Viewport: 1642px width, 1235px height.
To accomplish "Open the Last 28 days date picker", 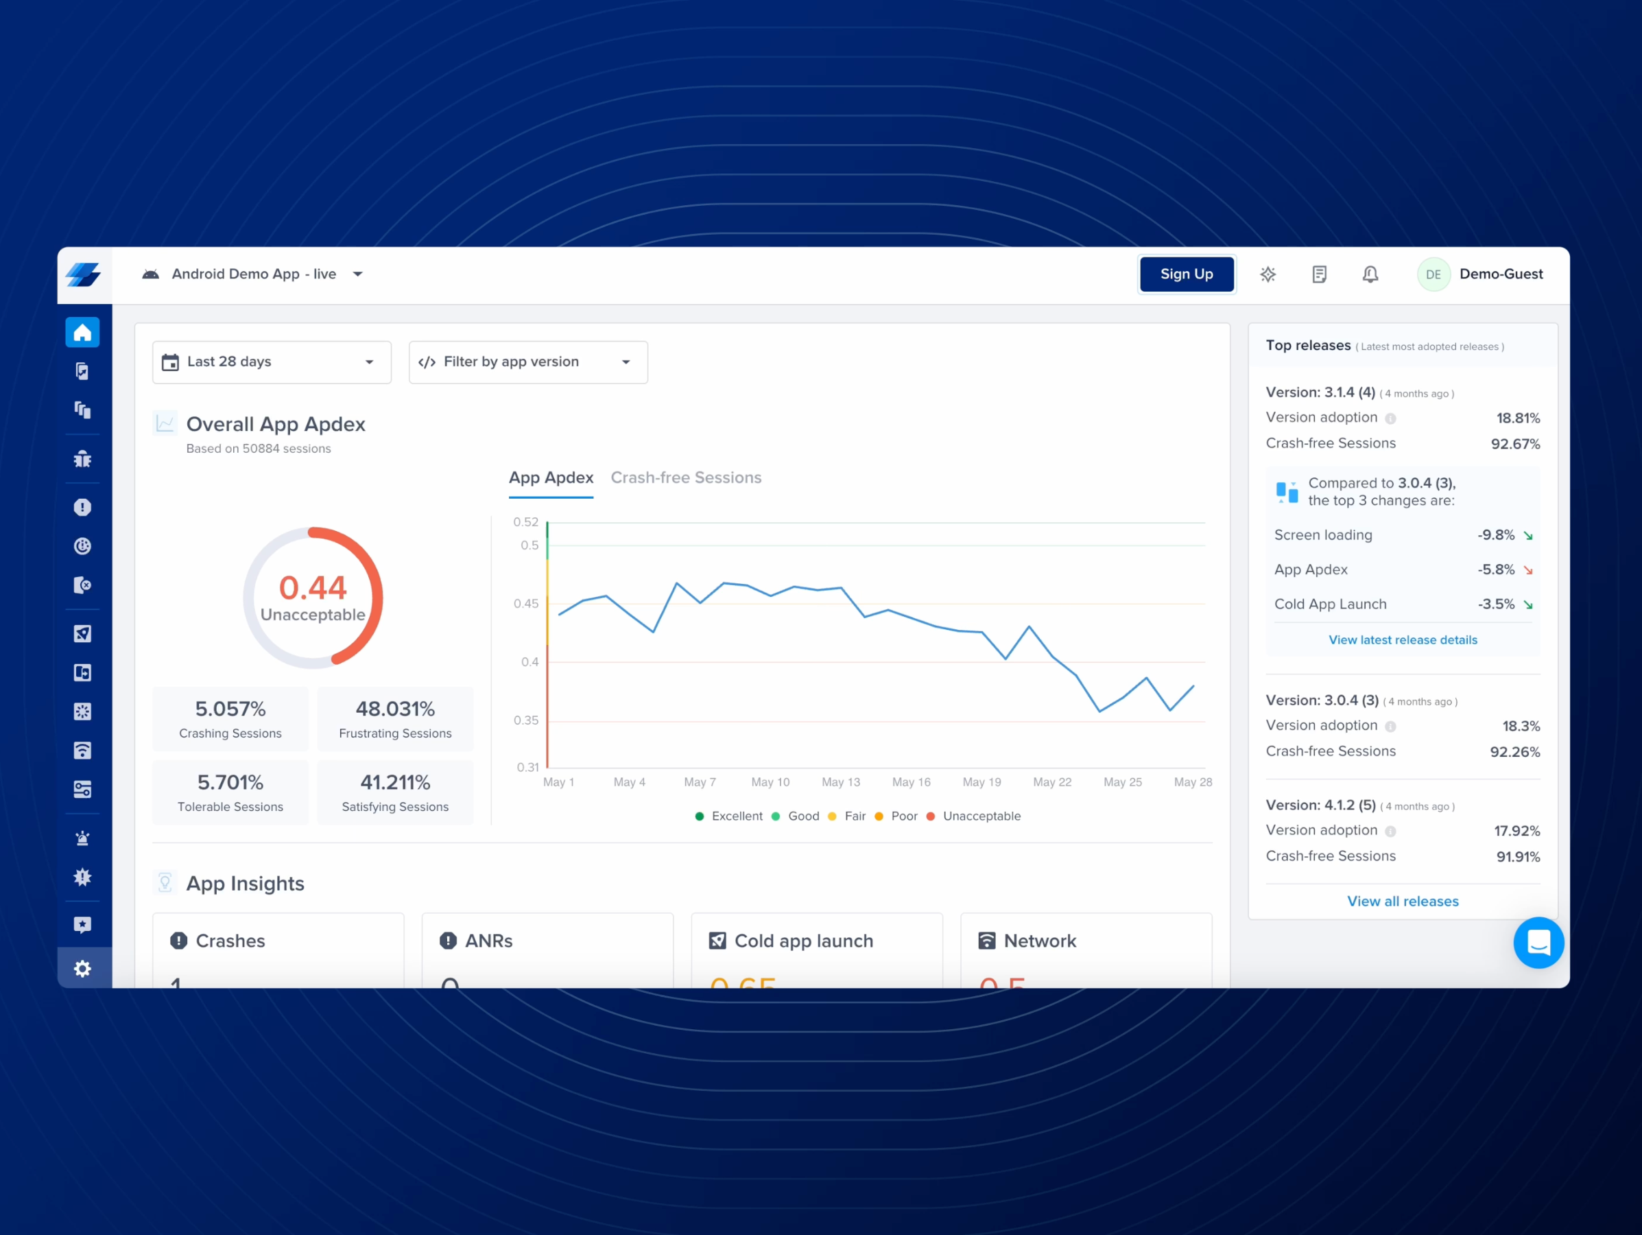I will (270, 362).
